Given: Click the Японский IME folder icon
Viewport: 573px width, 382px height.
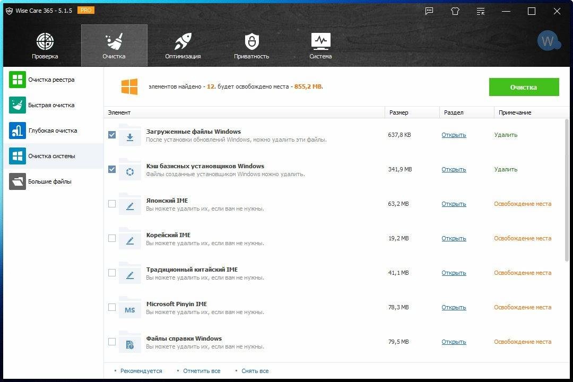Looking at the screenshot, I should [x=130, y=204].
